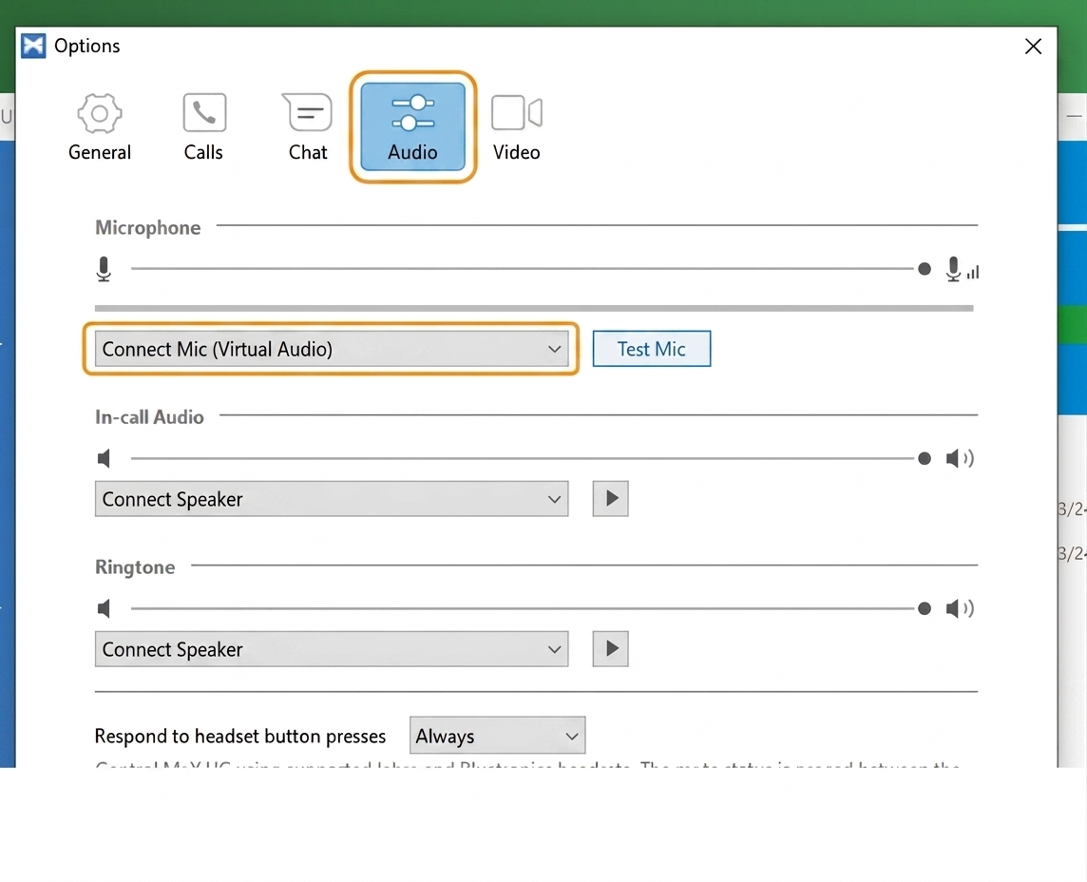Click the Ringtone loud speaker icon

point(960,609)
